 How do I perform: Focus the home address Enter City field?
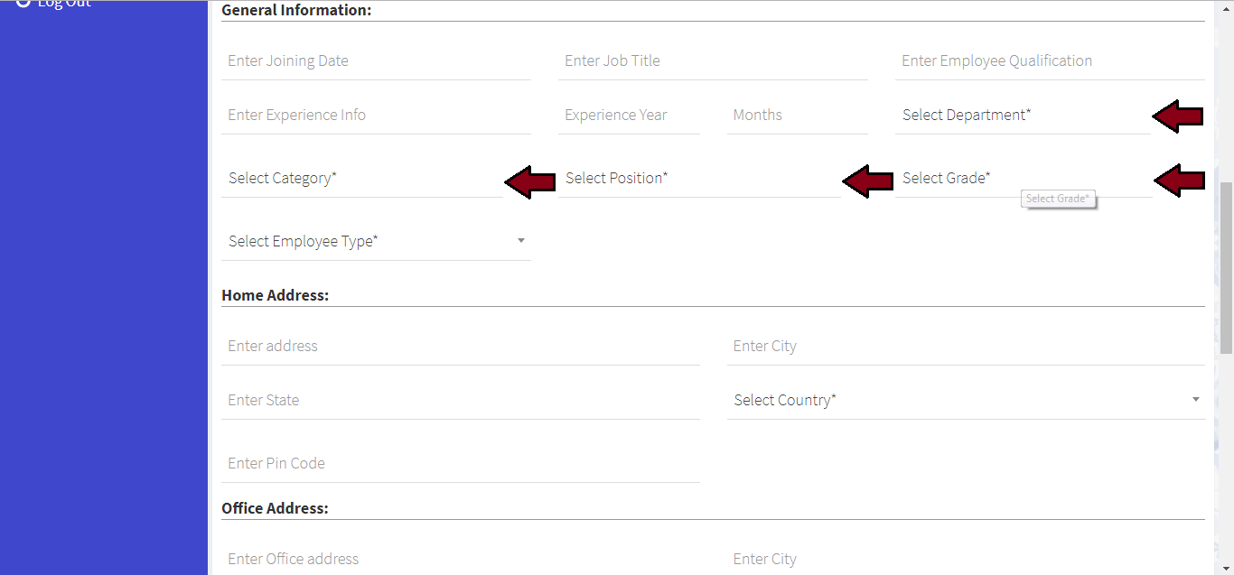pos(965,347)
